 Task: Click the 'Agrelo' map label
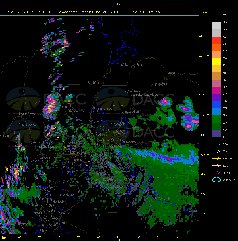point(70,172)
